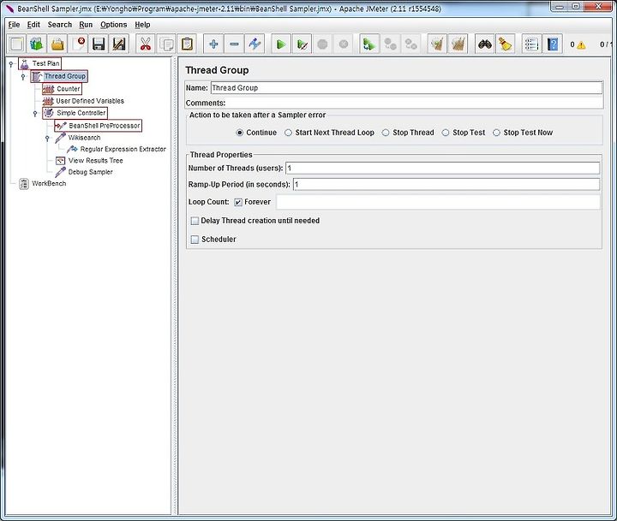Image resolution: width=617 pixels, height=521 pixels.
Task: Click the Reset Search broom icon
Action: coord(505,44)
